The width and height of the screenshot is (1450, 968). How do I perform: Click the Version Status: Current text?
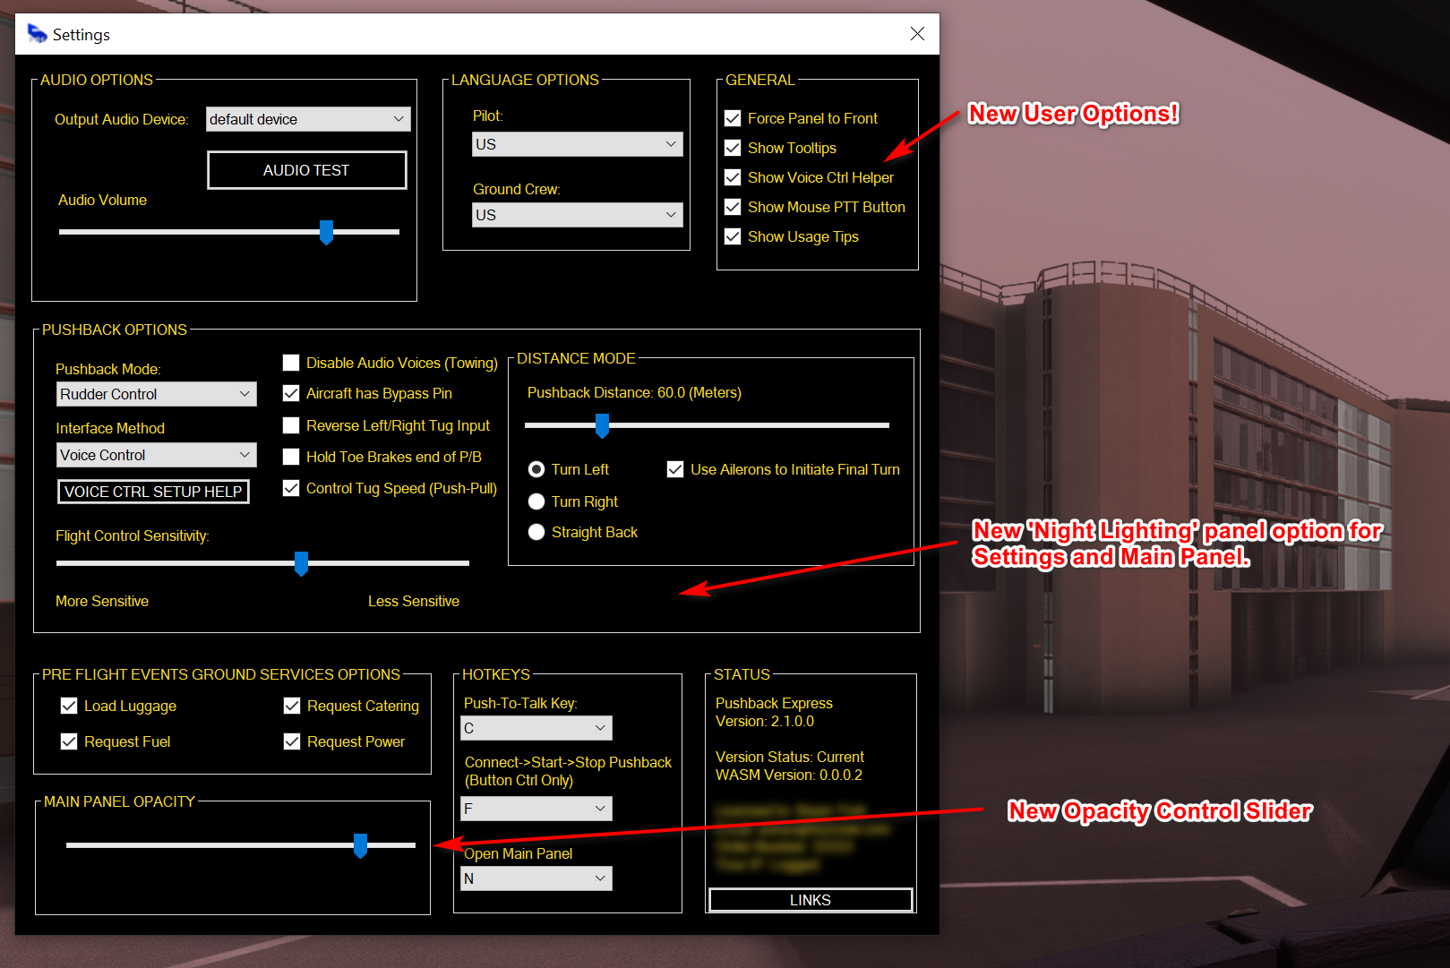tap(790, 757)
